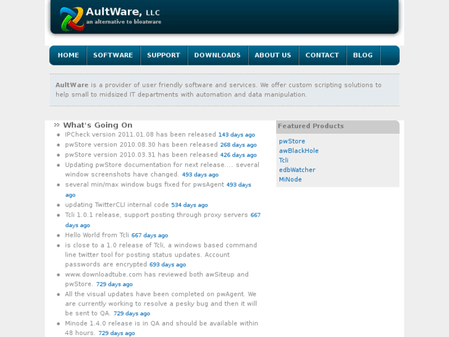This screenshot has width=449, height=337.
Task: Visit the BLOG navigation item
Action: 363,55
